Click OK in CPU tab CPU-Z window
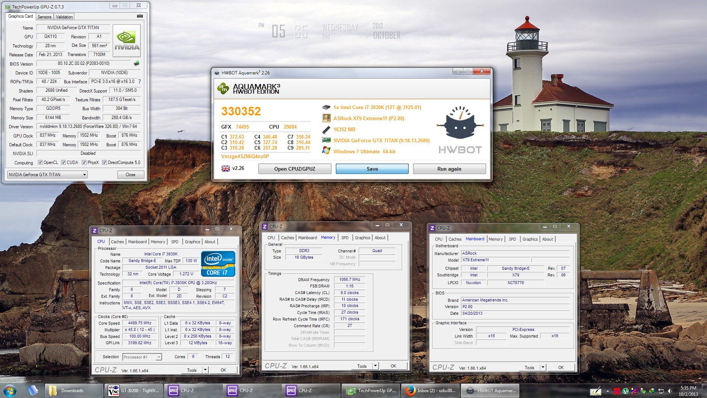Viewport: 707px width, 398px height. pos(223,370)
